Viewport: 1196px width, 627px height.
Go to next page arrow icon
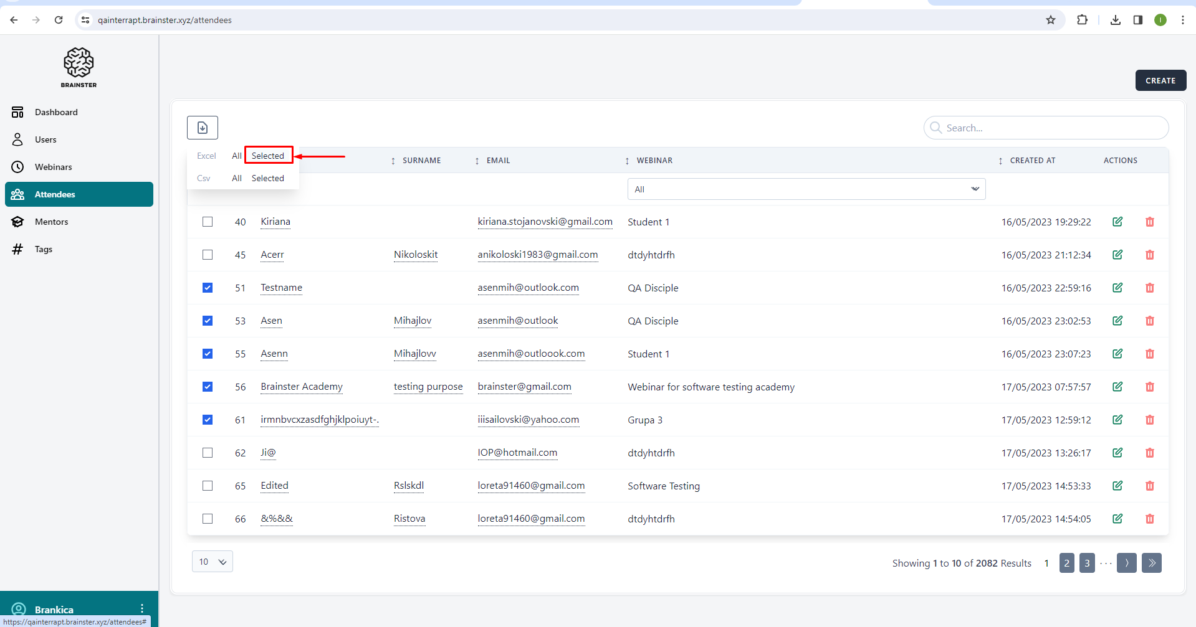tap(1126, 563)
